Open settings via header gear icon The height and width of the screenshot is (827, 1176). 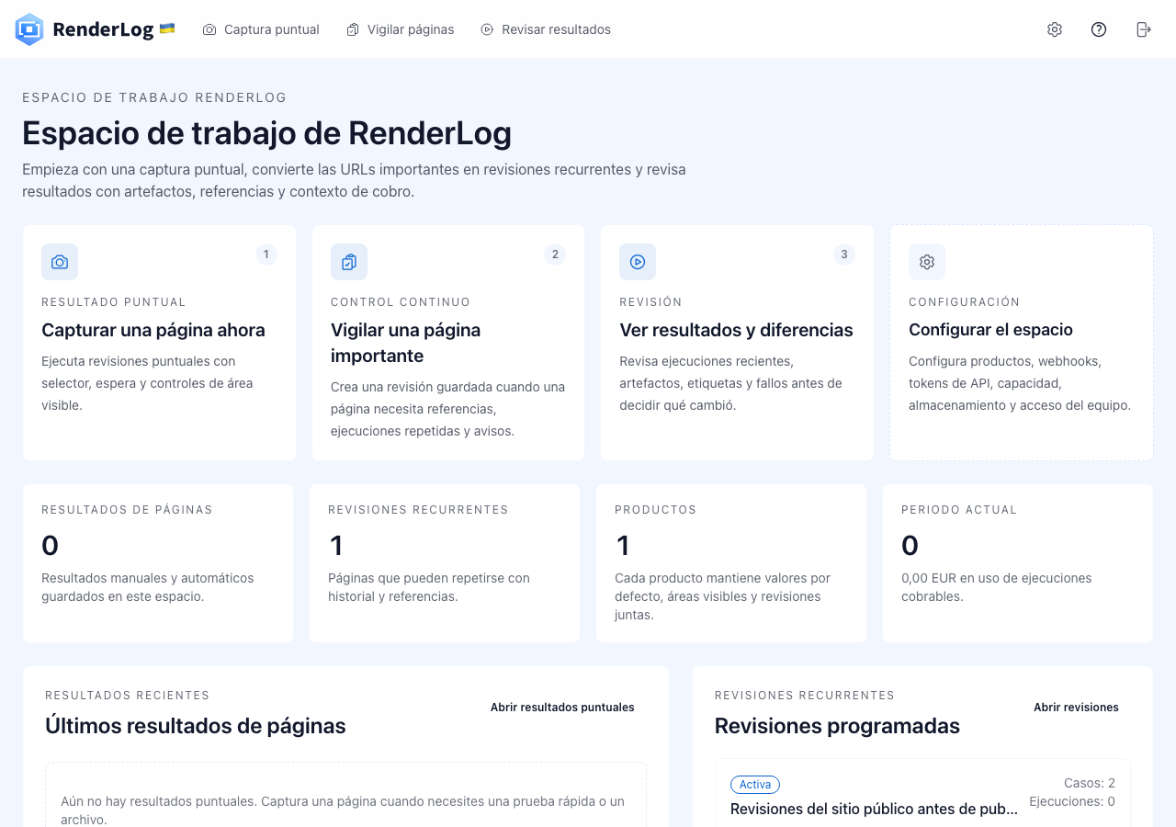tap(1055, 29)
